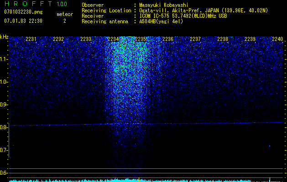Image resolution: width=287 pixels, height=182 pixels.
Task: Click the observer name Masayuki Kobayashi
Action: point(164,5)
